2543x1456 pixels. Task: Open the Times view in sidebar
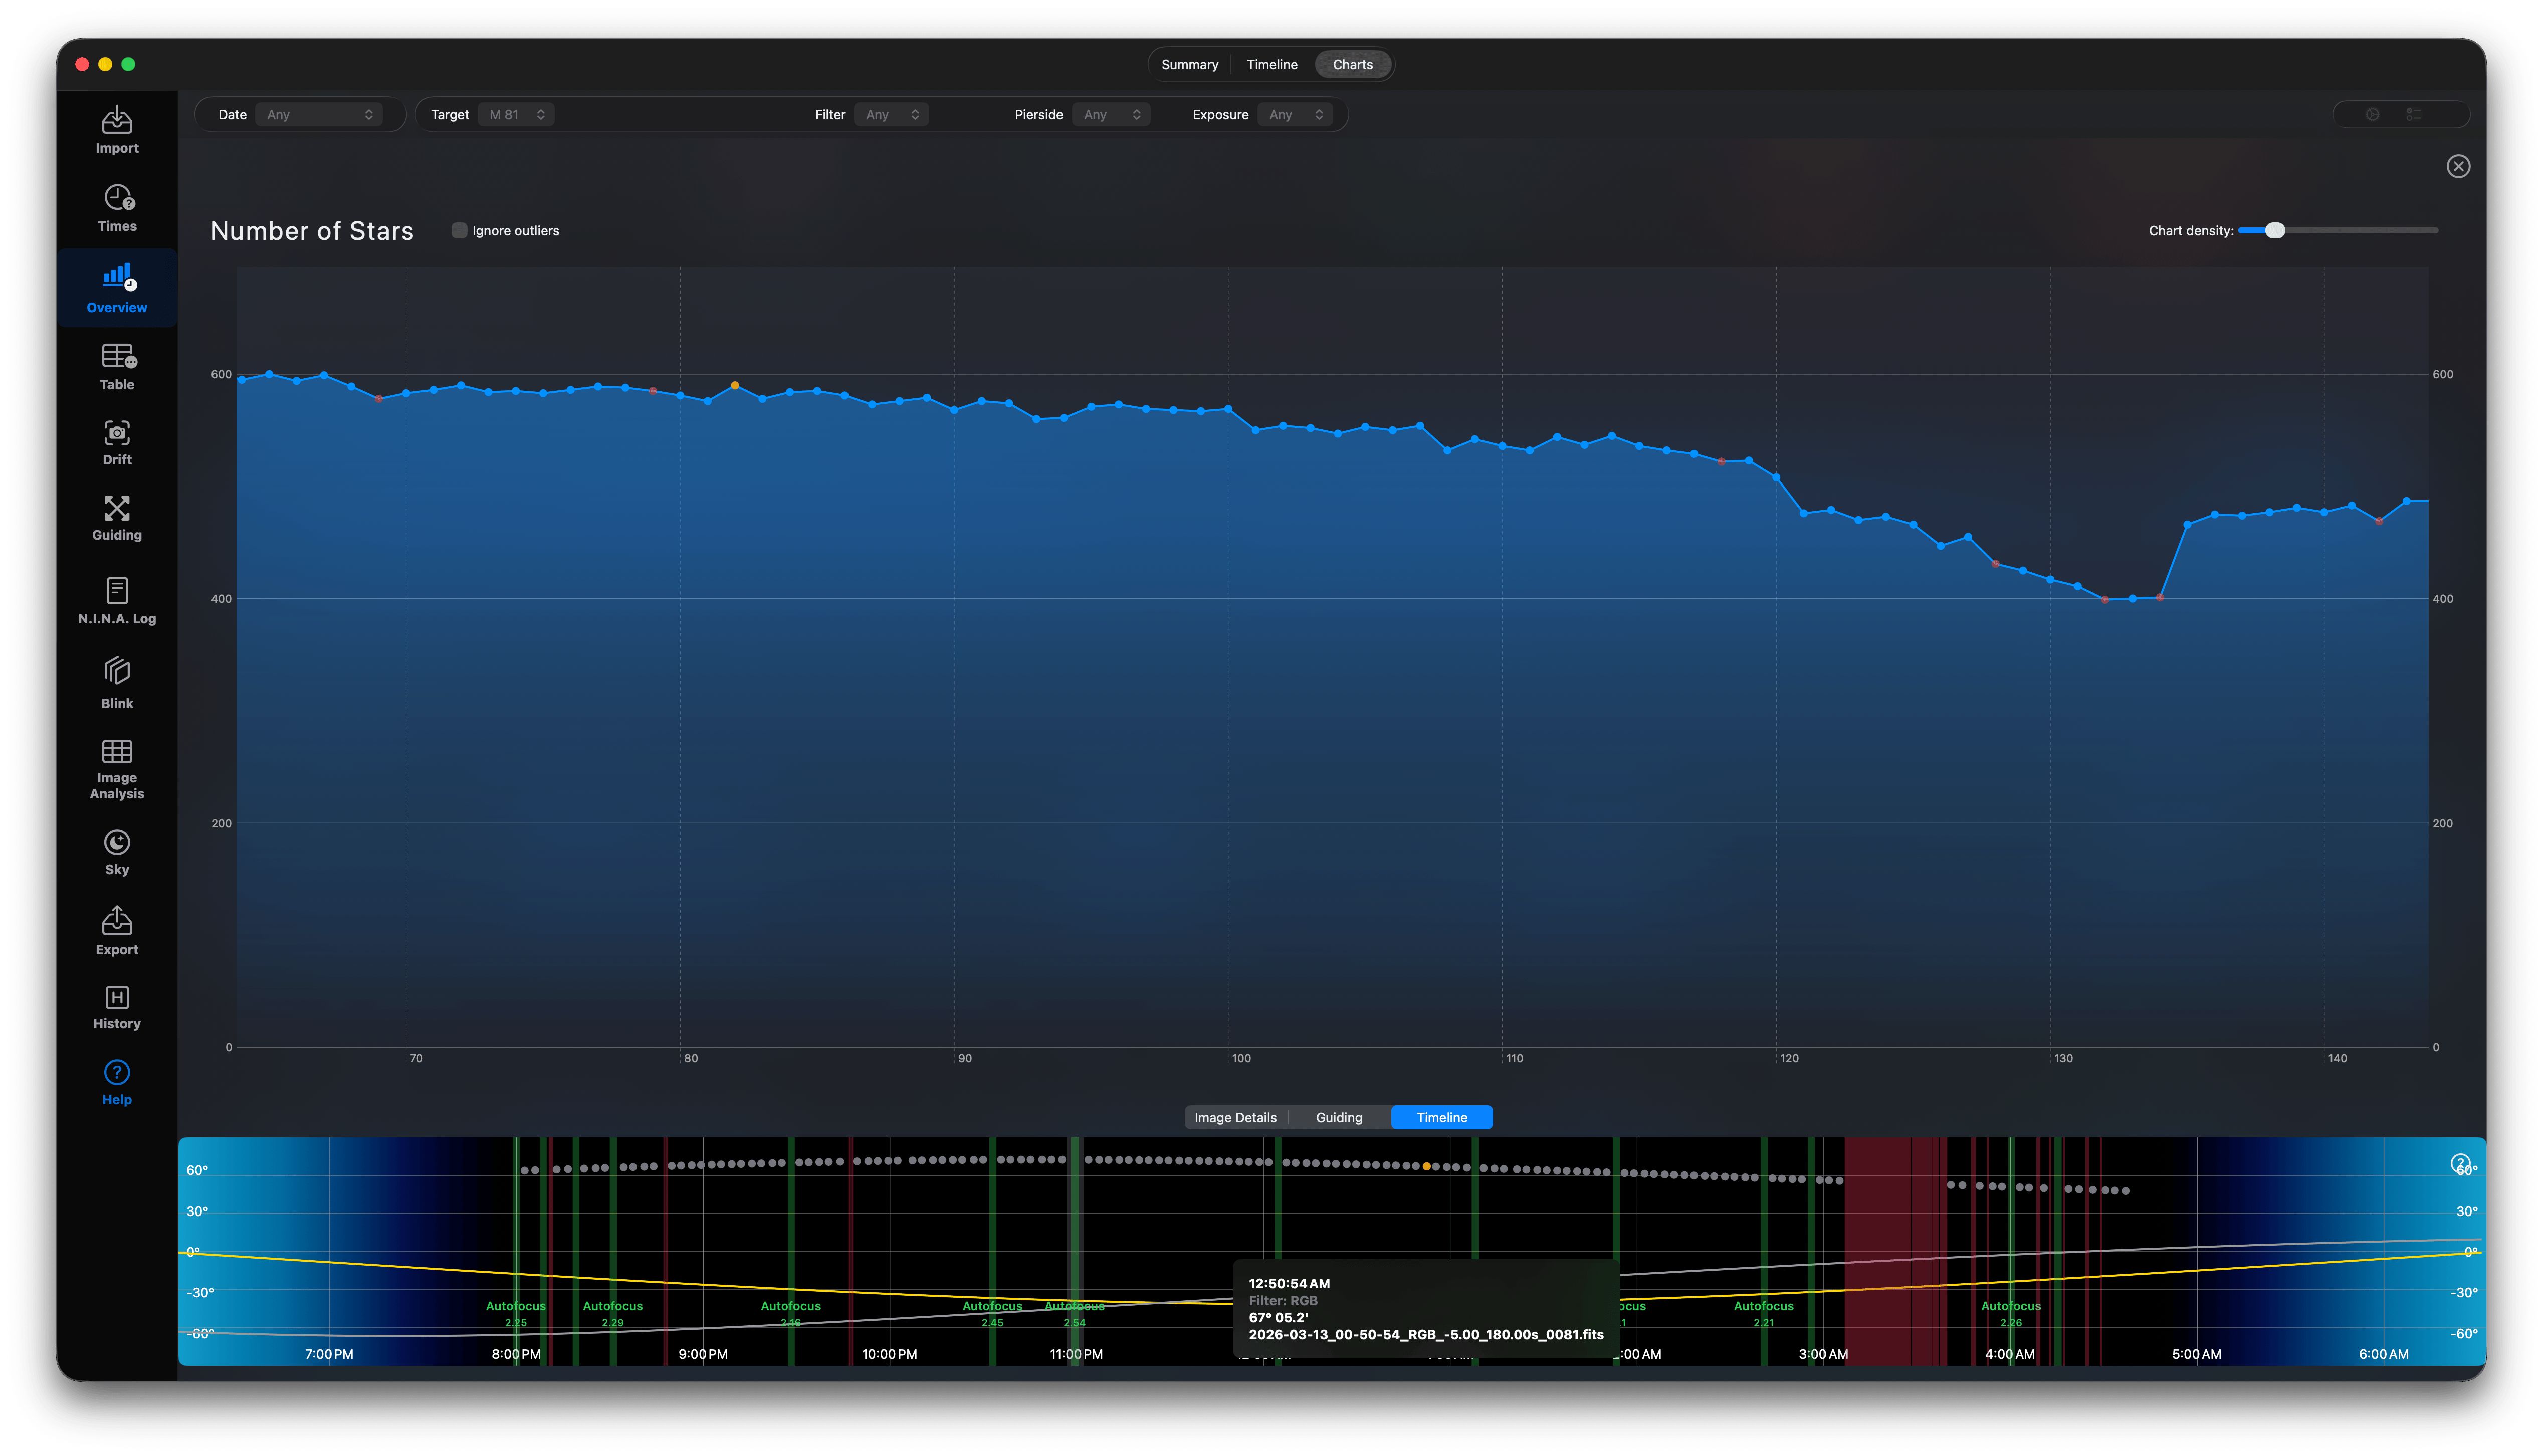tap(117, 208)
